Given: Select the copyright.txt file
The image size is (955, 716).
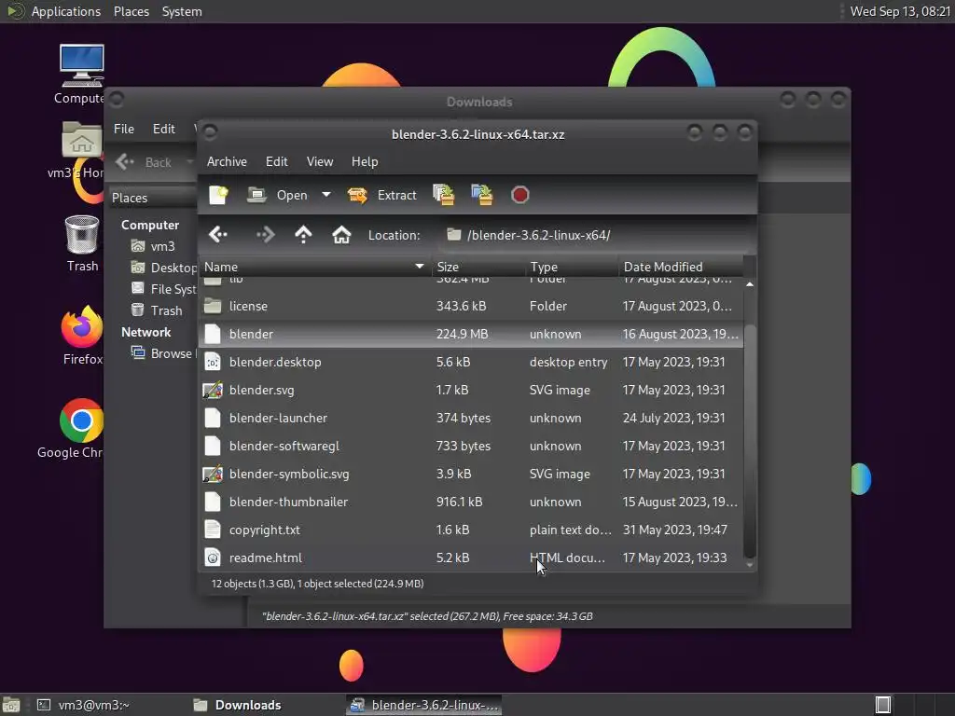Looking at the screenshot, I should click(x=471, y=530).
